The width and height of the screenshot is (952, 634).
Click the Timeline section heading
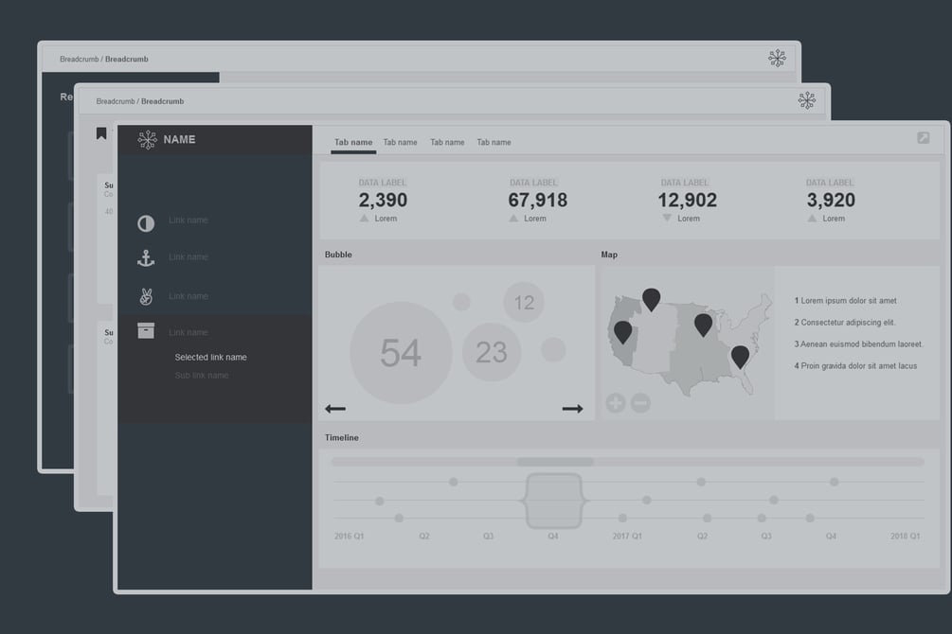pos(341,437)
